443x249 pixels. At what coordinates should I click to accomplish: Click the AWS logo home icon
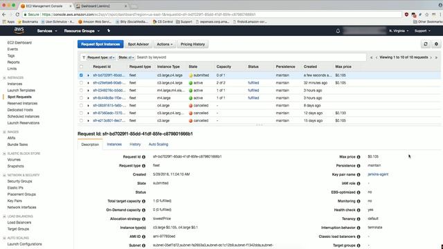coord(19,30)
